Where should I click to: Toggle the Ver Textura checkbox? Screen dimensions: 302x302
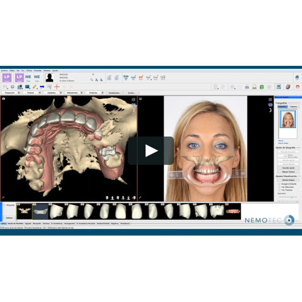[279, 190]
